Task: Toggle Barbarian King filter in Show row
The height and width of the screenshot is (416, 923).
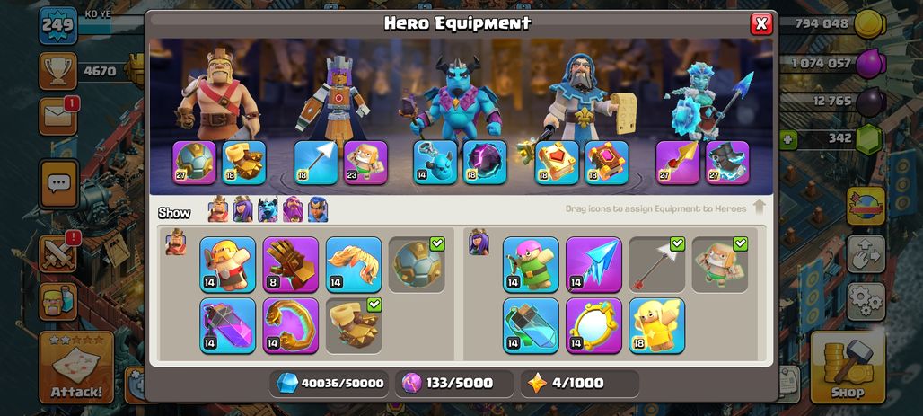Action: tap(218, 209)
